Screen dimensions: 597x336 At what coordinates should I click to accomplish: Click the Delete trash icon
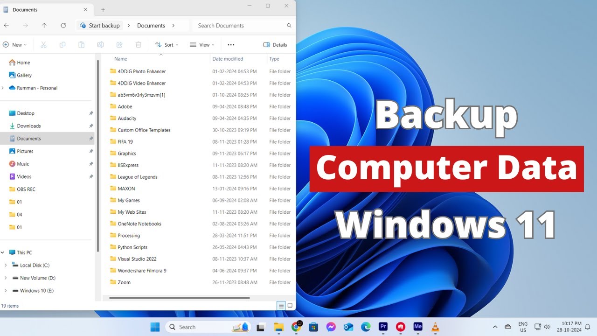pos(139,45)
